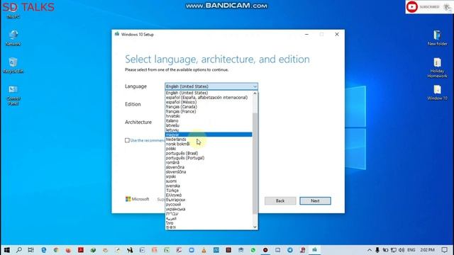454x255 pixels.
Task: Open Task View on the taskbar
Action: tap(31, 250)
